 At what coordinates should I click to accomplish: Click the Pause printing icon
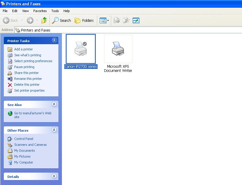click(x=10, y=67)
